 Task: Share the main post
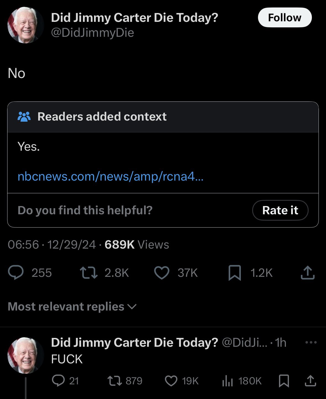[x=307, y=273]
